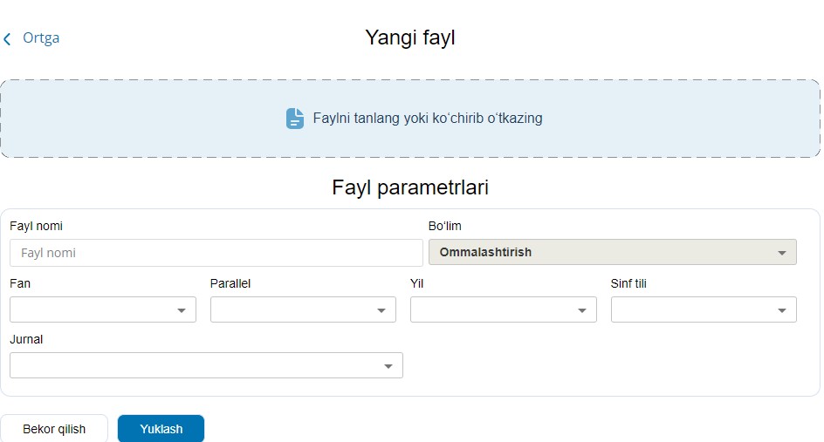Open the Fan combo box
Viewport: 824px width, 442px height.
pyautogui.click(x=94, y=309)
